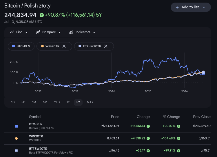The height and width of the screenshot is (157, 217).
Task: Click the Compare chart icon
Action: coord(38,32)
